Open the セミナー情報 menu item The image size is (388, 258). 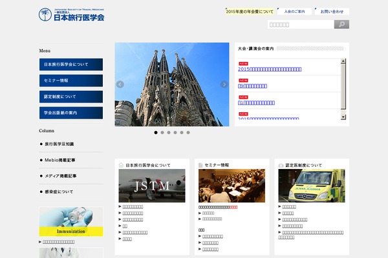click(71, 81)
